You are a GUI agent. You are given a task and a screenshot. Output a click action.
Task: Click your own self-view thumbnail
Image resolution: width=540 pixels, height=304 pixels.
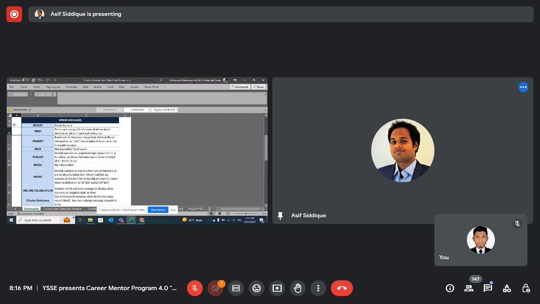point(481,240)
